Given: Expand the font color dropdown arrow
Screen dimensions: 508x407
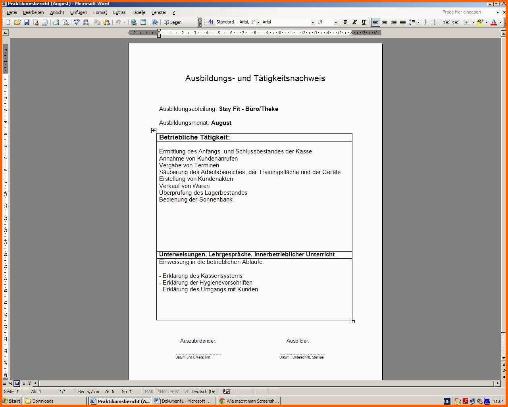Looking at the screenshot, I should pos(500,22).
